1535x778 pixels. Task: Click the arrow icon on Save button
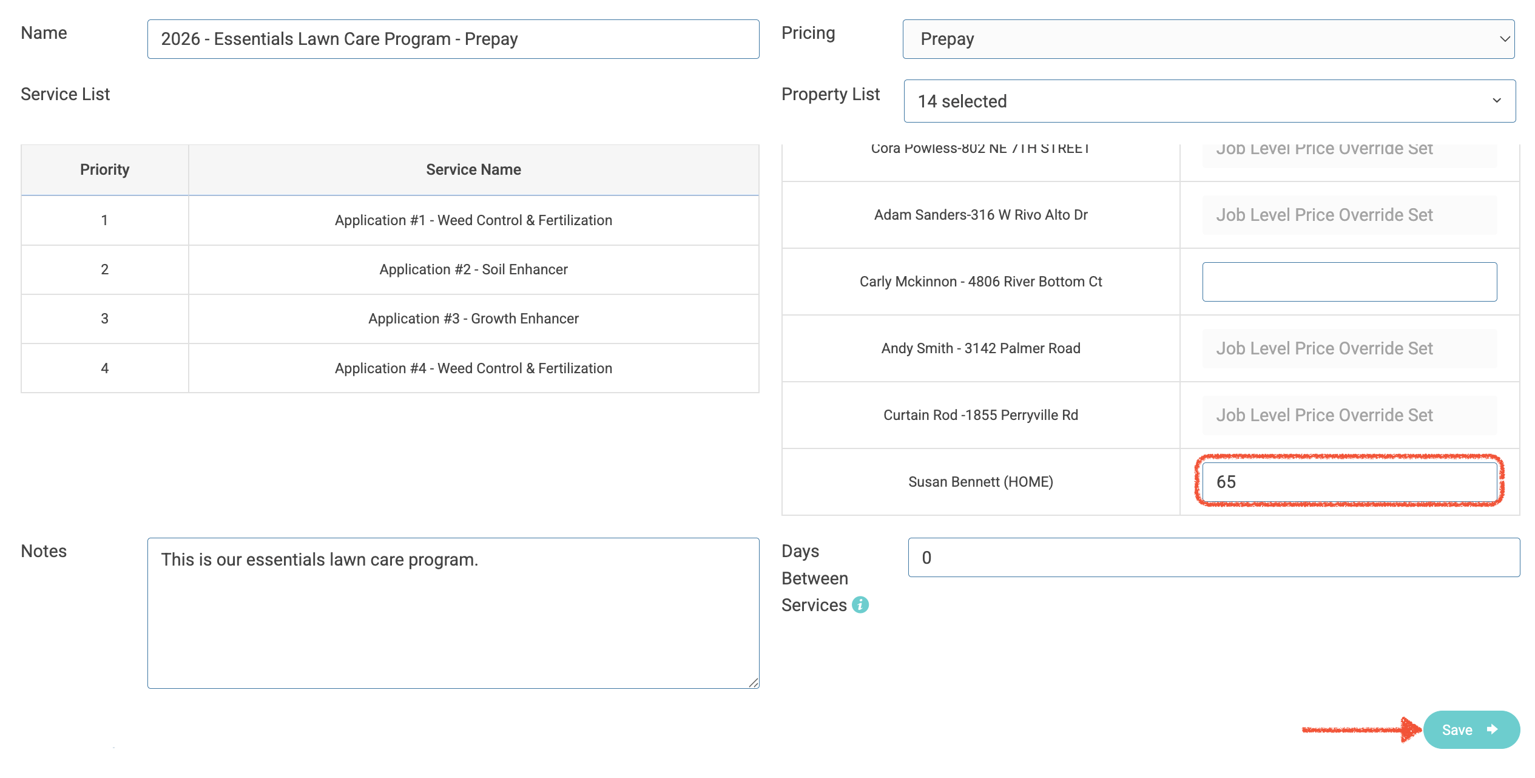click(1493, 729)
